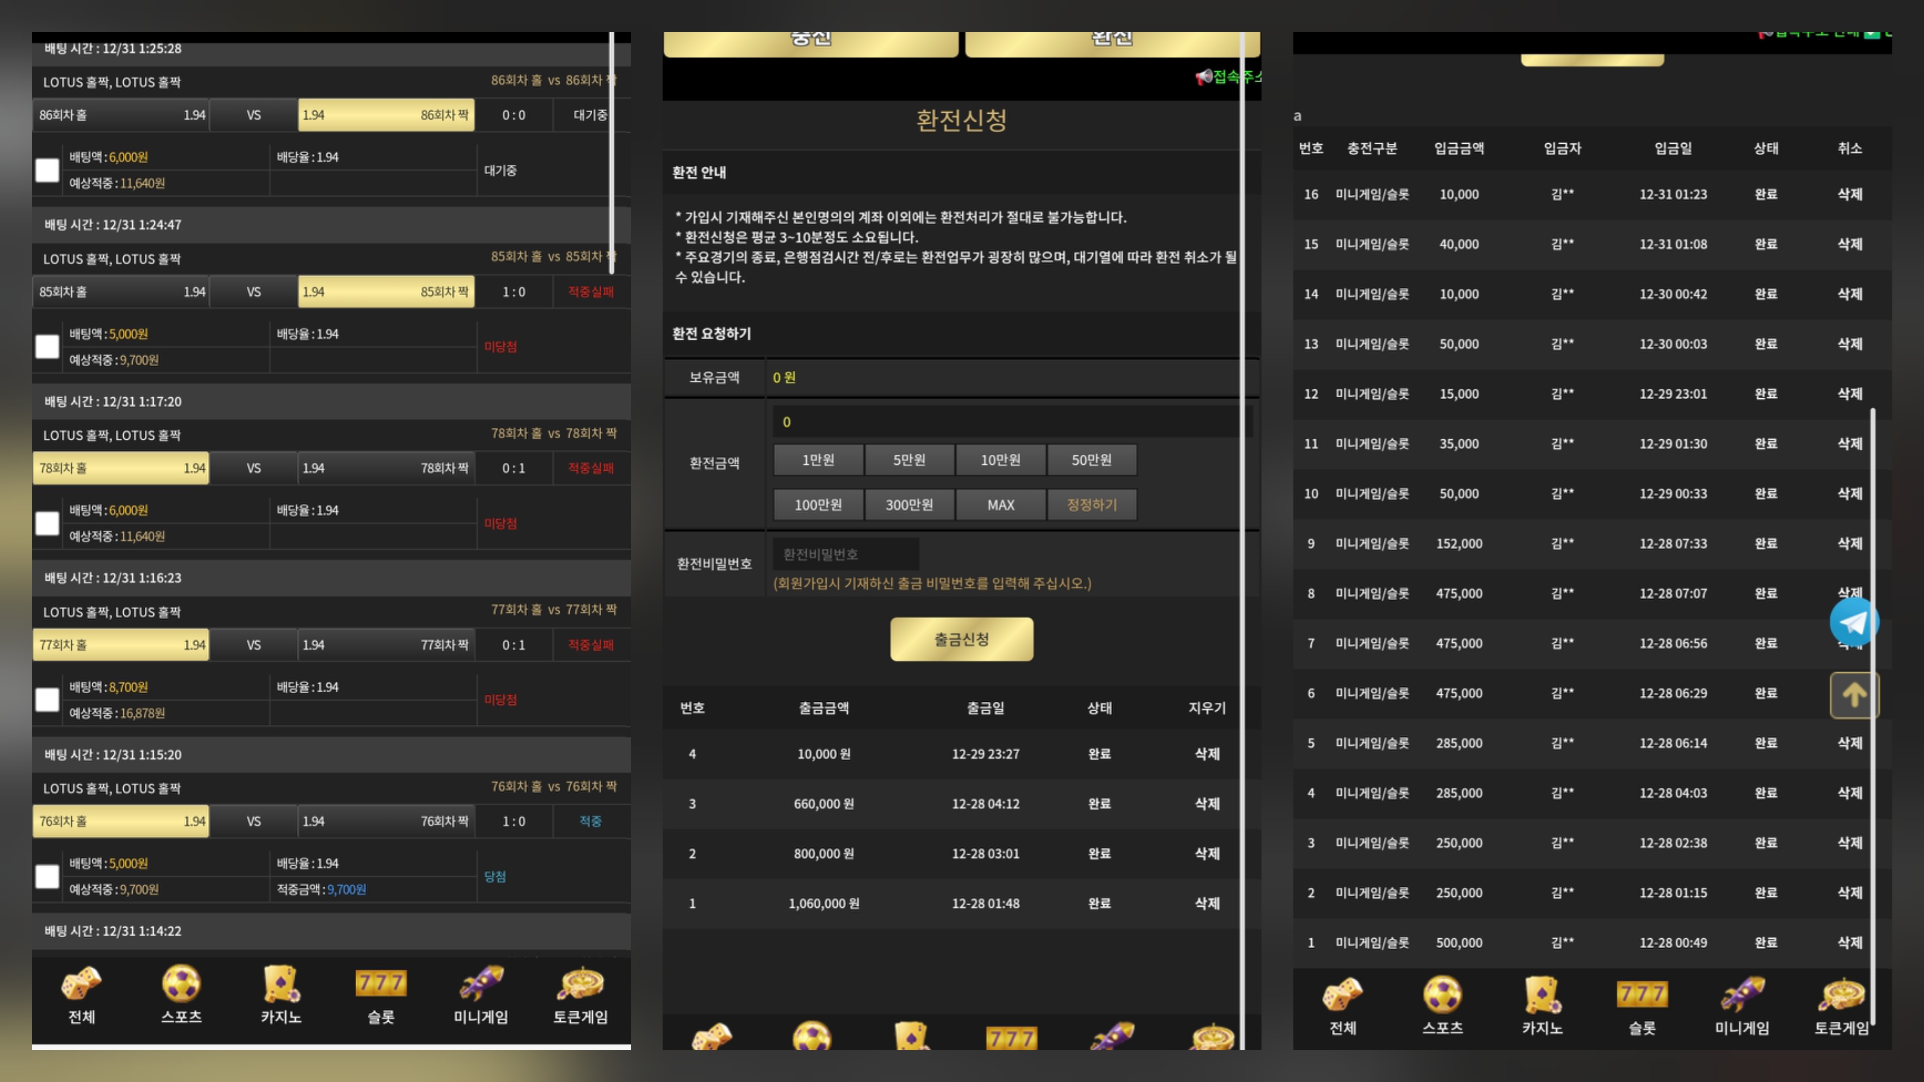Click the middle panel vertical scrollbar

(1242, 522)
